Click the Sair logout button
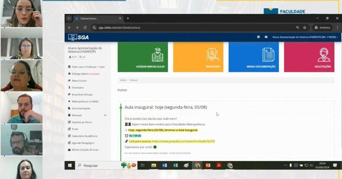The height and width of the screenshot is (179, 342). [x=82, y=57]
